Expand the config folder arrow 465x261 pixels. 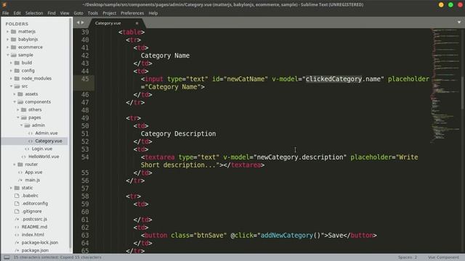[x=12, y=70]
